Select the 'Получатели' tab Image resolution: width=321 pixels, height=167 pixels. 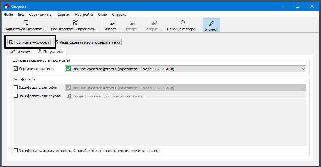point(50,52)
